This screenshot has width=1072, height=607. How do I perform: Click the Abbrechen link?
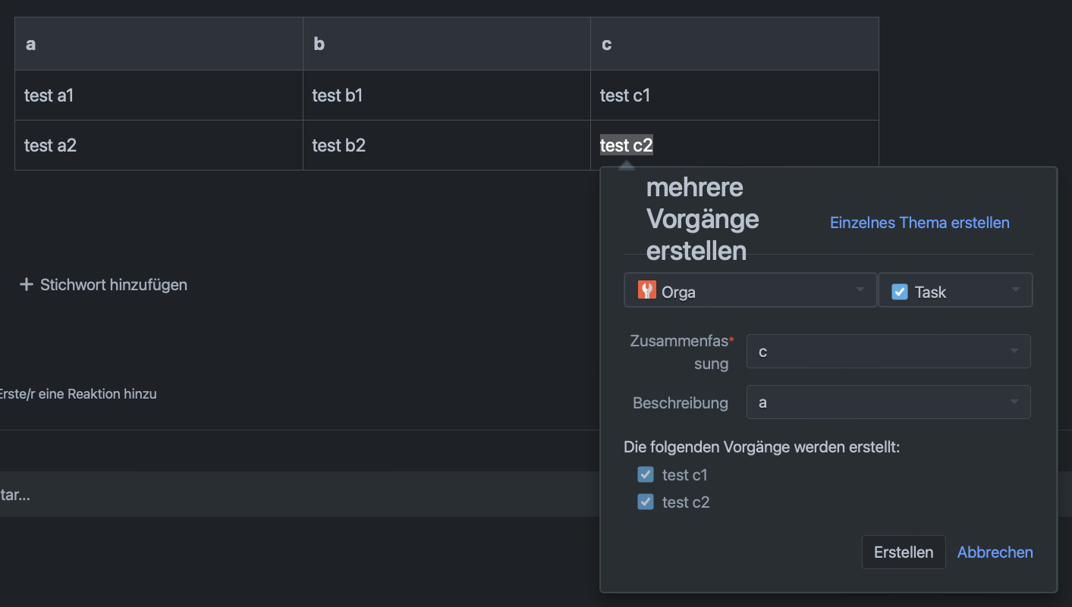[x=995, y=552]
